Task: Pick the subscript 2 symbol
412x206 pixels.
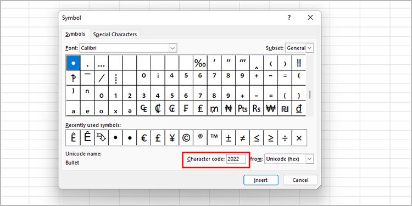Action: (x=130, y=93)
